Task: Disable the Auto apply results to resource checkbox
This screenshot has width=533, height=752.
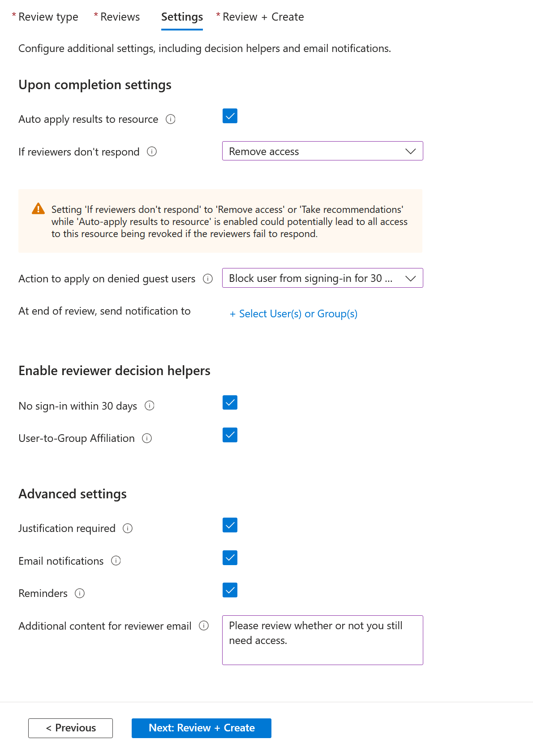Action: click(x=229, y=117)
